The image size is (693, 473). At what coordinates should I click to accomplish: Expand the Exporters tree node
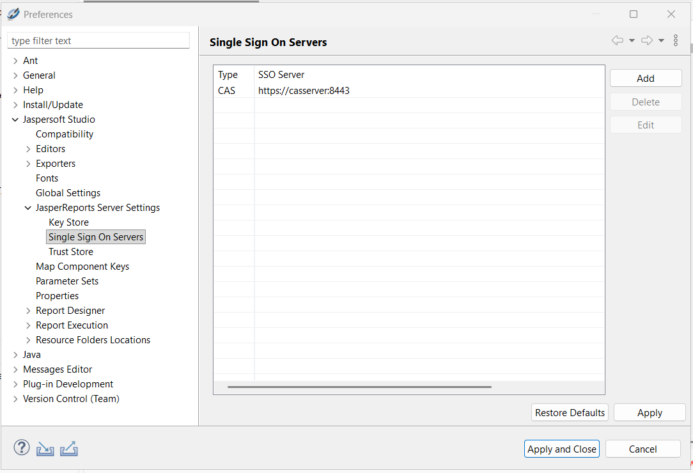click(x=28, y=164)
